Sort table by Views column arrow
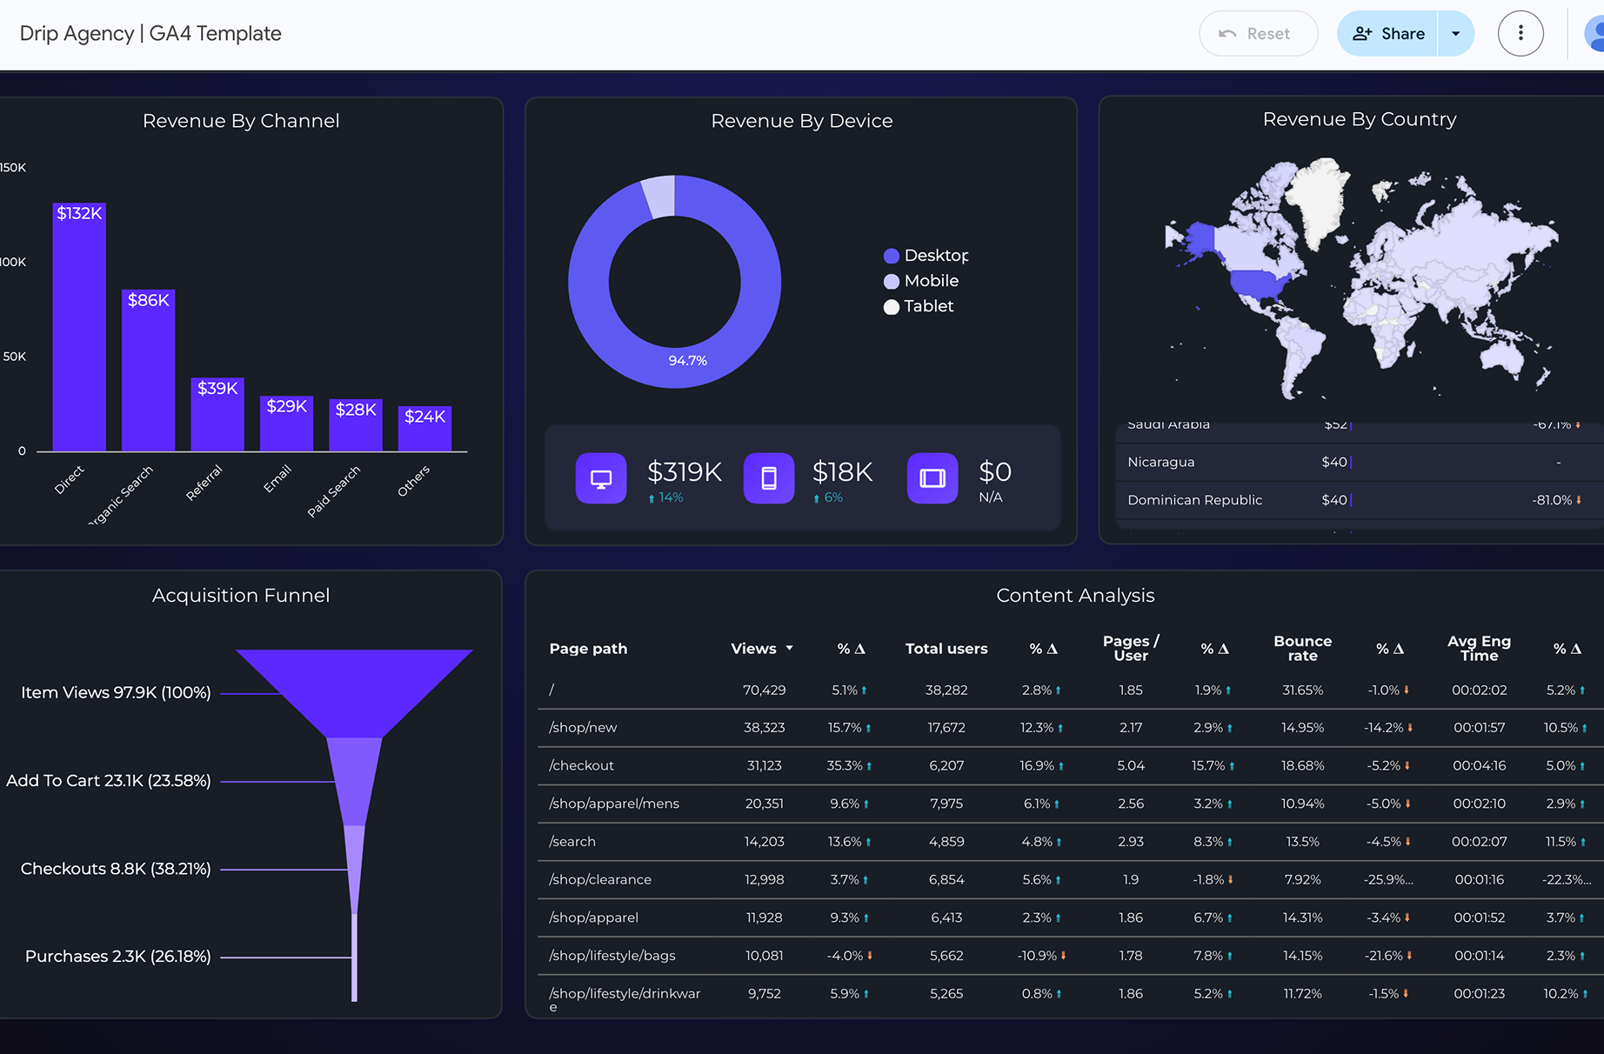Screen dimensions: 1604x1054 pyautogui.click(x=789, y=649)
